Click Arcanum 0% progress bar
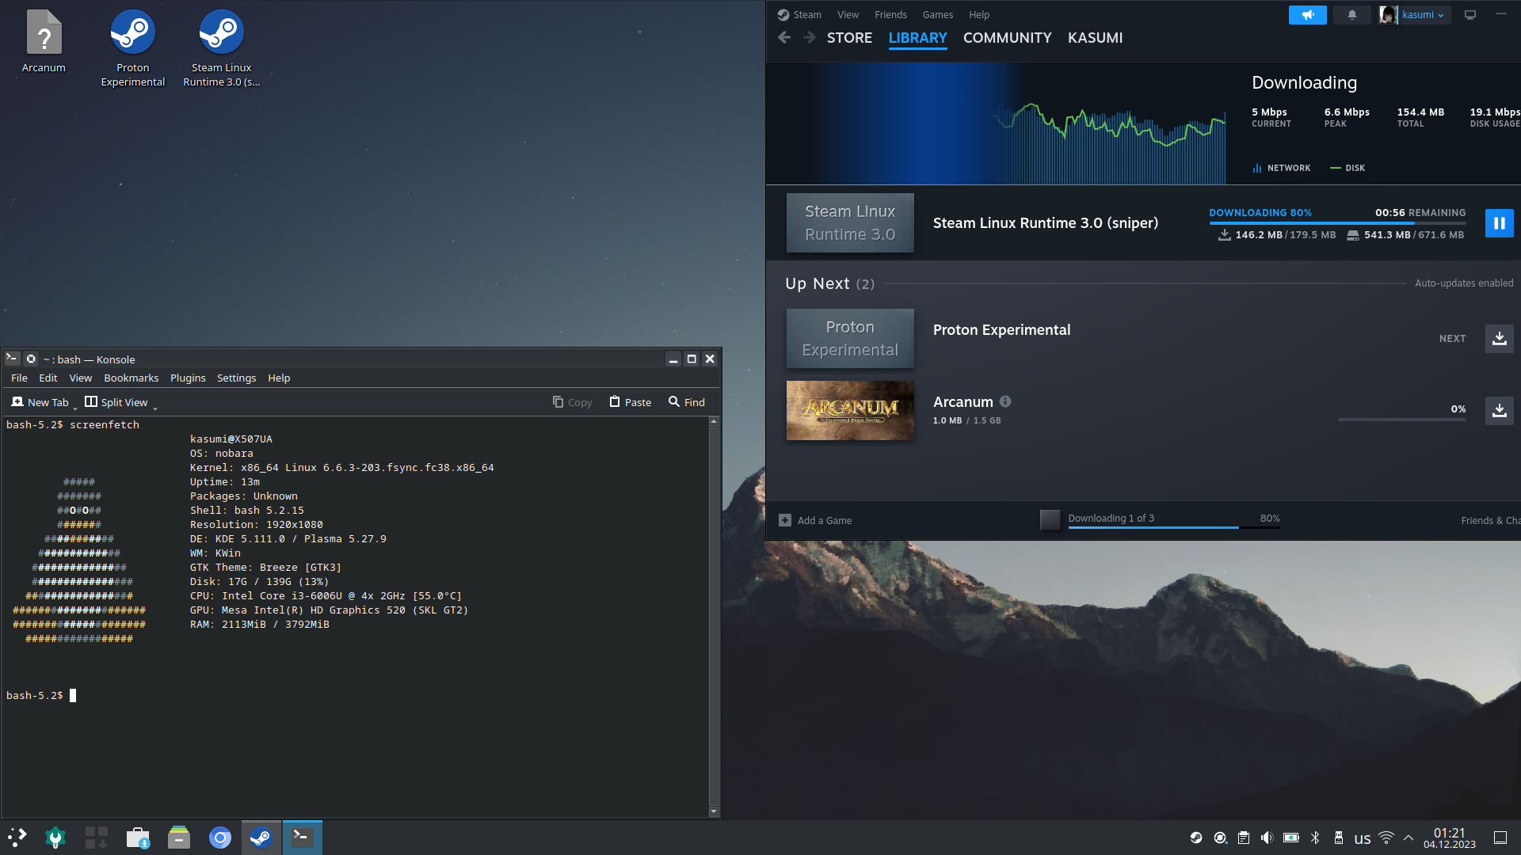1521x855 pixels. coord(1402,420)
